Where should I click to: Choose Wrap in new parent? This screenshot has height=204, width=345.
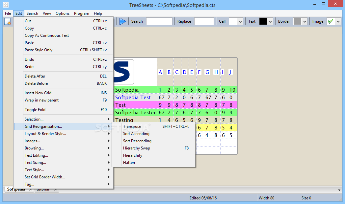(x=64, y=100)
